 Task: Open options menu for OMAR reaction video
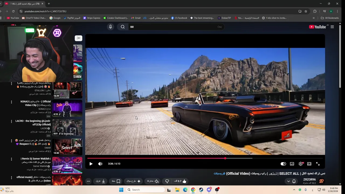11,141
